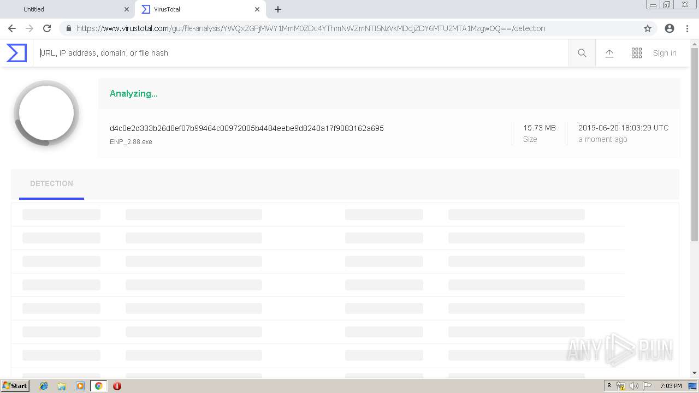
Task: Click the network tray icon
Action: [621, 386]
